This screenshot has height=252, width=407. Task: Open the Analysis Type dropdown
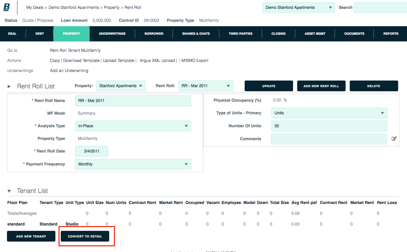coord(133,126)
